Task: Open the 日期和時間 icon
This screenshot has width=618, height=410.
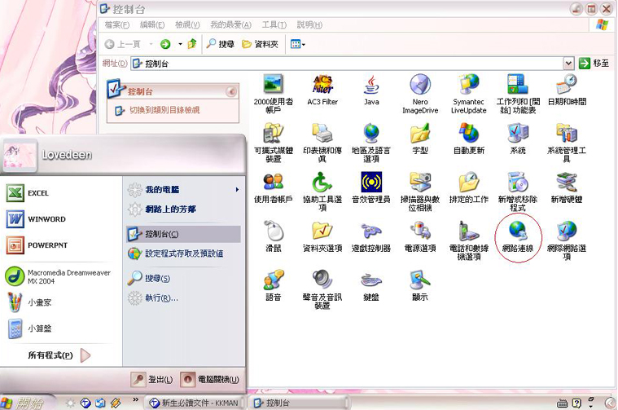Action: pyautogui.click(x=567, y=86)
